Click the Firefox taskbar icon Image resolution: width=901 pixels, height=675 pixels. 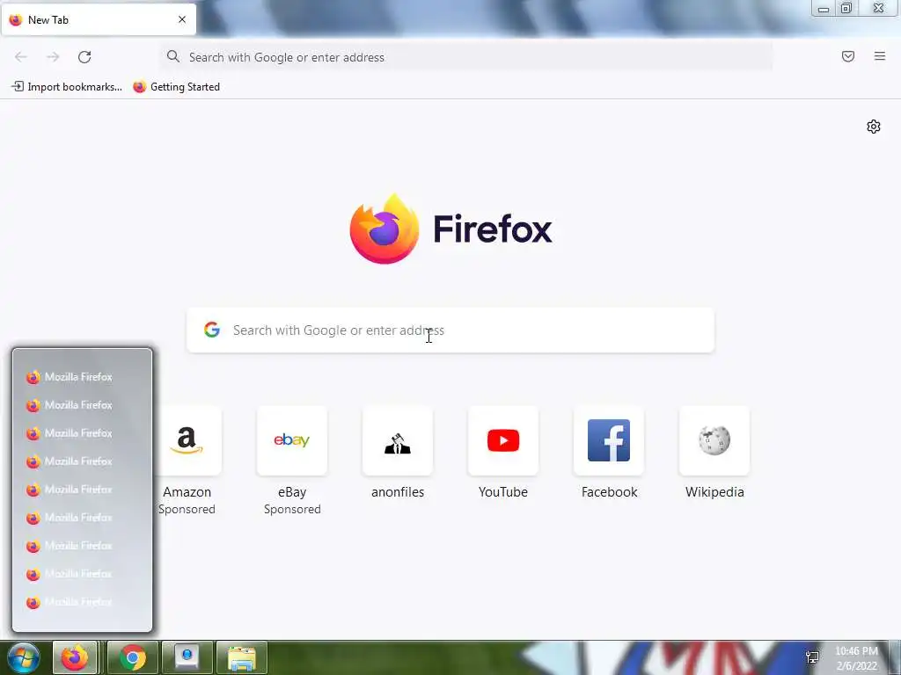(75, 657)
